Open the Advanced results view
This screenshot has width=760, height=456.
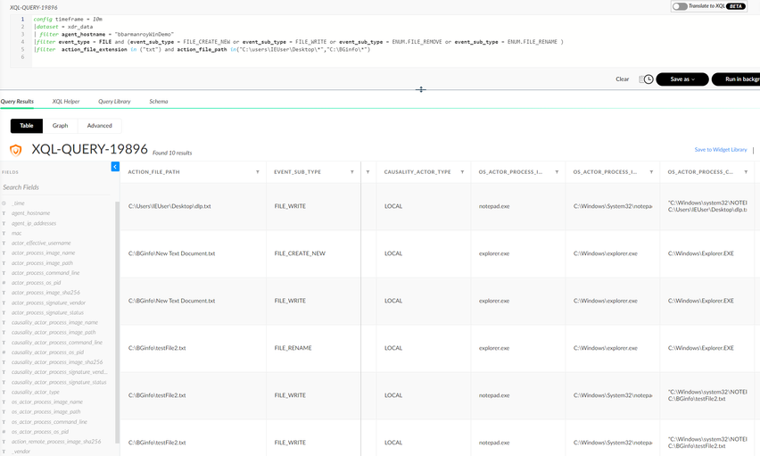[x=99, y=126]
